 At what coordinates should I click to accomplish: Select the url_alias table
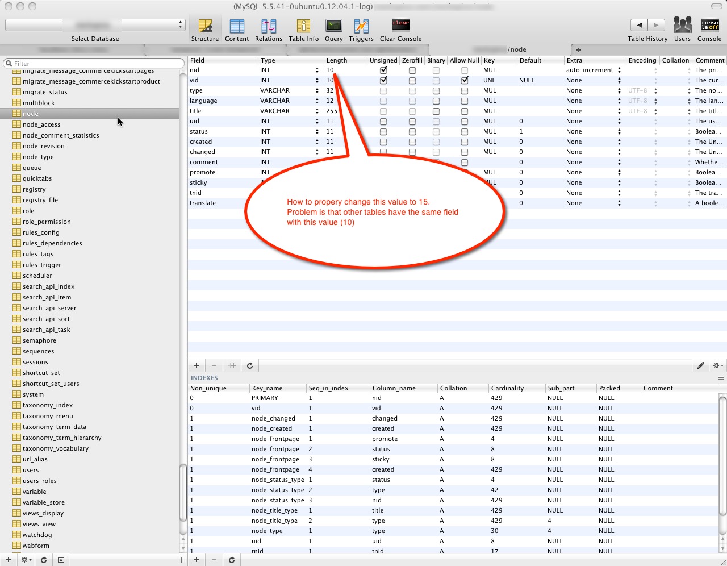pyautogui.click(x=35, y=459)
